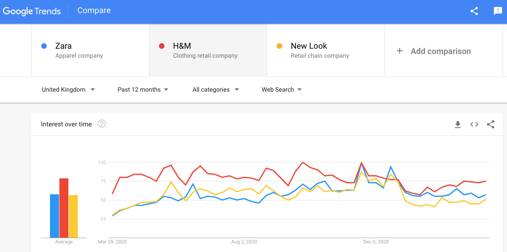Click the blue dot beside Zara
The image size is (507, 252).
coord(44,46)
